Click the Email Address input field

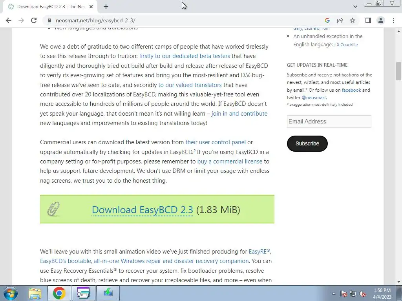point(329,121)
